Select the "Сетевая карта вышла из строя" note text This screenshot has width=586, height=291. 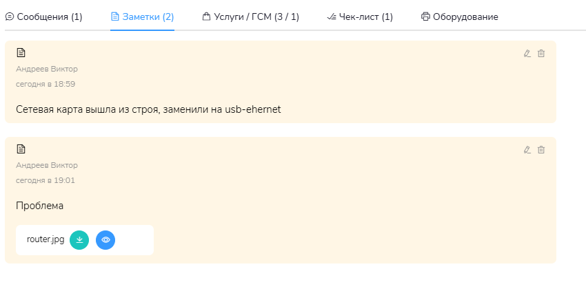pos(148,109)
